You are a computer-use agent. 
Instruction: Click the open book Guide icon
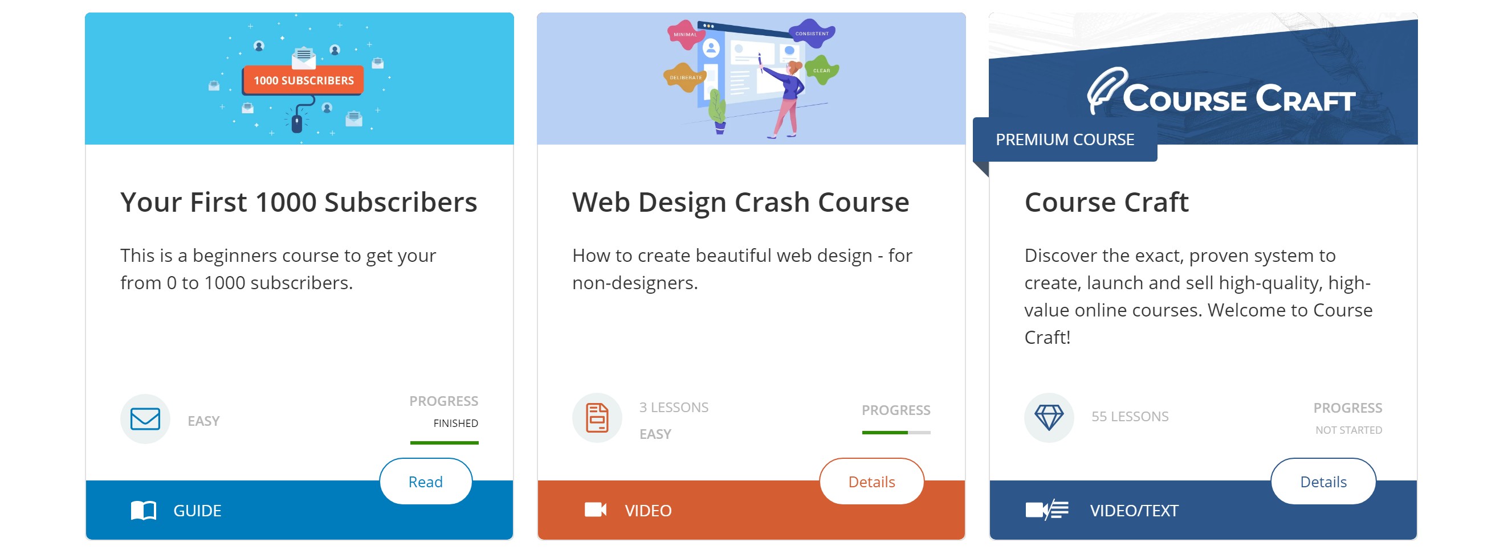(x=144, y=511)
